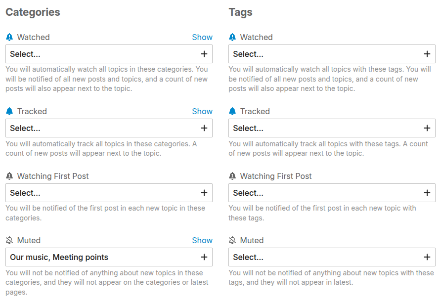
Task: Click the Watching First Post bell icon under Tags
Action: click(x=232, y=176)
